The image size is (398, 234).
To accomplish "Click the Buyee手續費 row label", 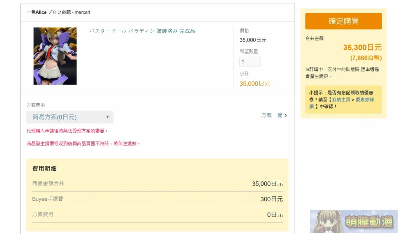I will tap(48, 199).
